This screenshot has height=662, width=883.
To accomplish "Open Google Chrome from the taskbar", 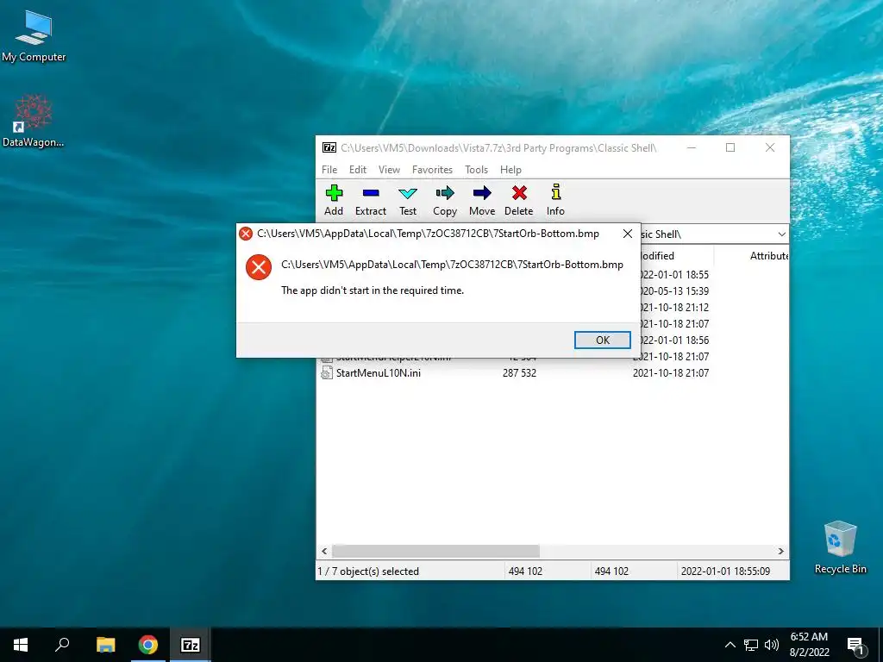I will 148,645.
